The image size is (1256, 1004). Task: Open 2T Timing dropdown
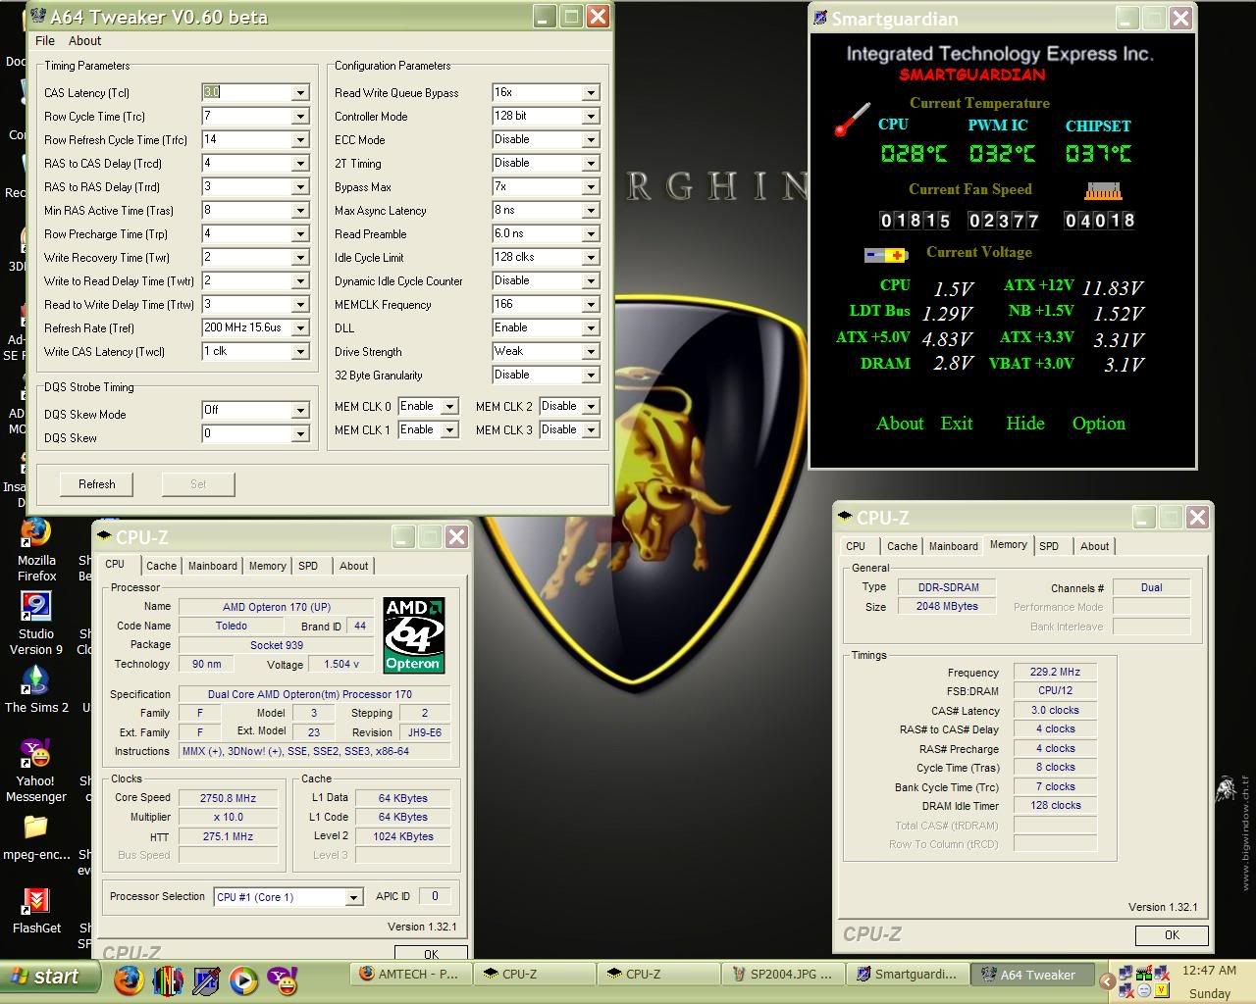[x=591, y=164]
